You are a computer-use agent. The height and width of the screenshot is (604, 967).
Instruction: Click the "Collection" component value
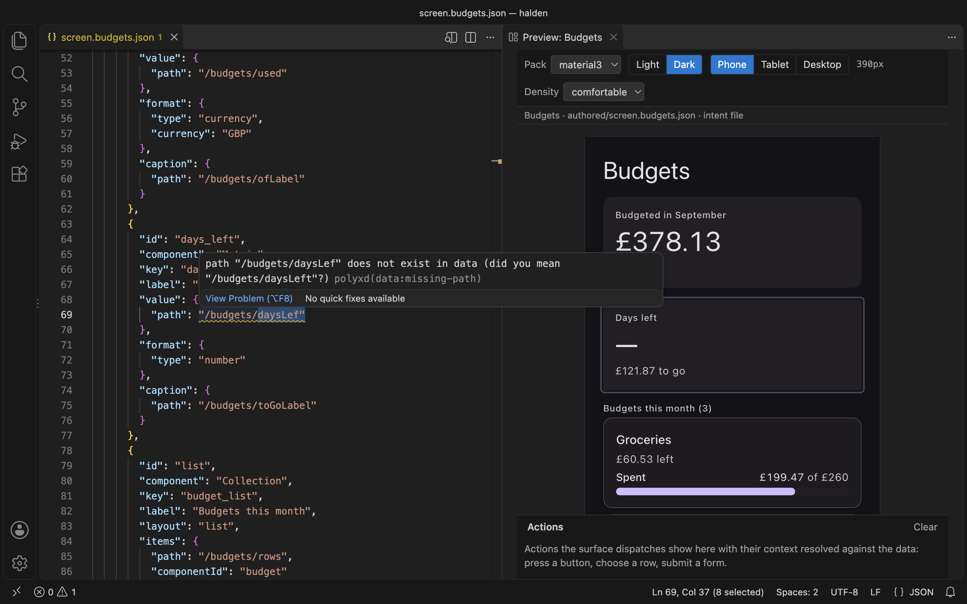pos(251,481)
